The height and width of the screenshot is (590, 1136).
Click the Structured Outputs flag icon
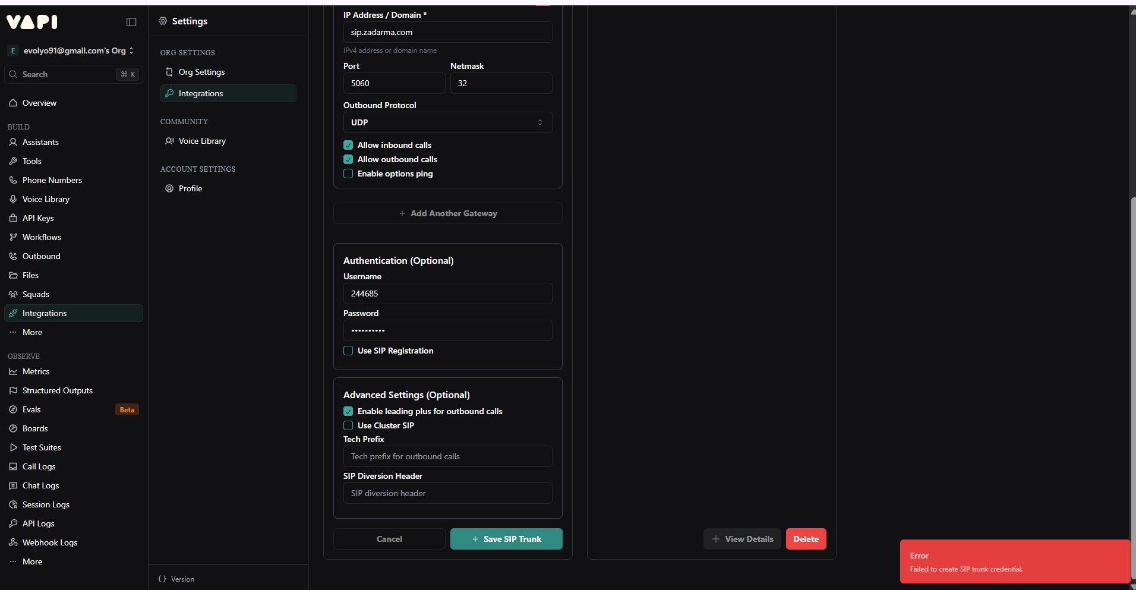click(x=13, y=390)
